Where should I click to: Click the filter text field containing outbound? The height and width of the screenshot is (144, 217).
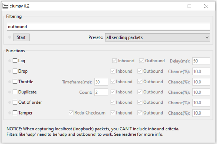tap(108, 27)
